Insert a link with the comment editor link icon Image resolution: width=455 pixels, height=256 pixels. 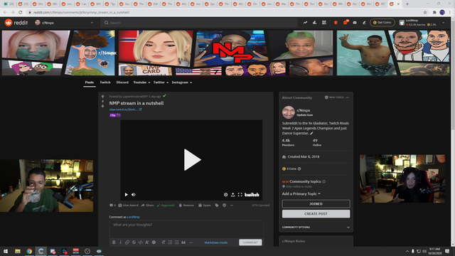[127, 242]
